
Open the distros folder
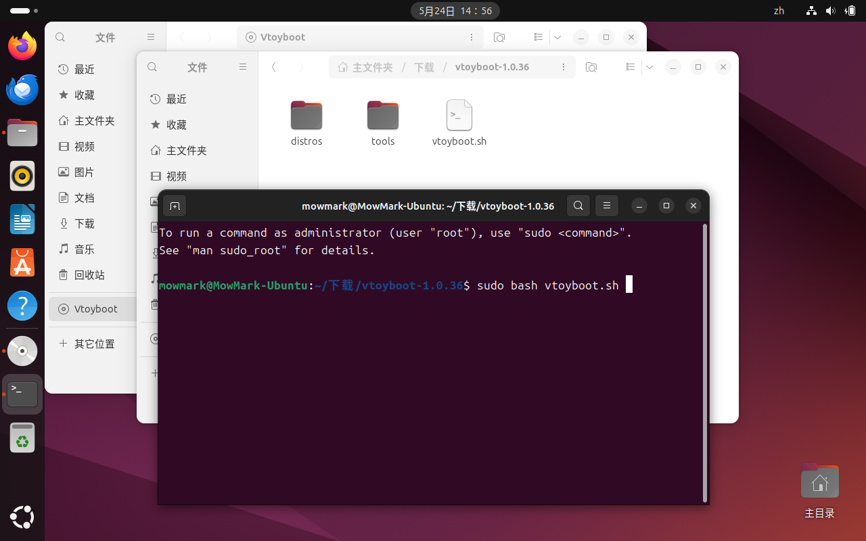(x=306, y=123)
